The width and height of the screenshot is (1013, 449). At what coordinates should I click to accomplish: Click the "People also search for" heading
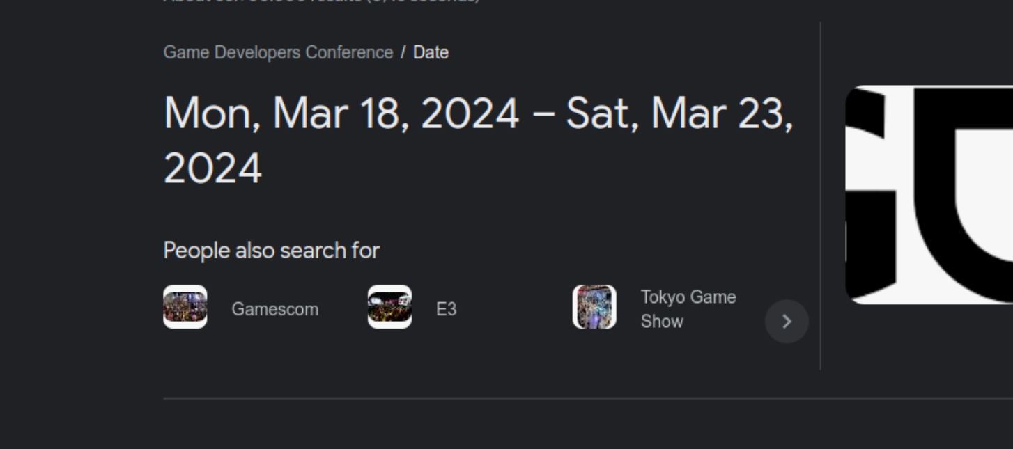click(x=271, y=251)
